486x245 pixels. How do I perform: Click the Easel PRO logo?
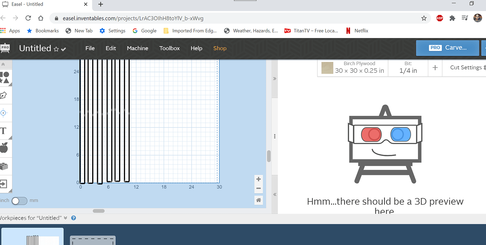[x=5, y=48]
